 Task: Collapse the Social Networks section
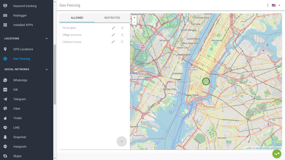(47, 69)
